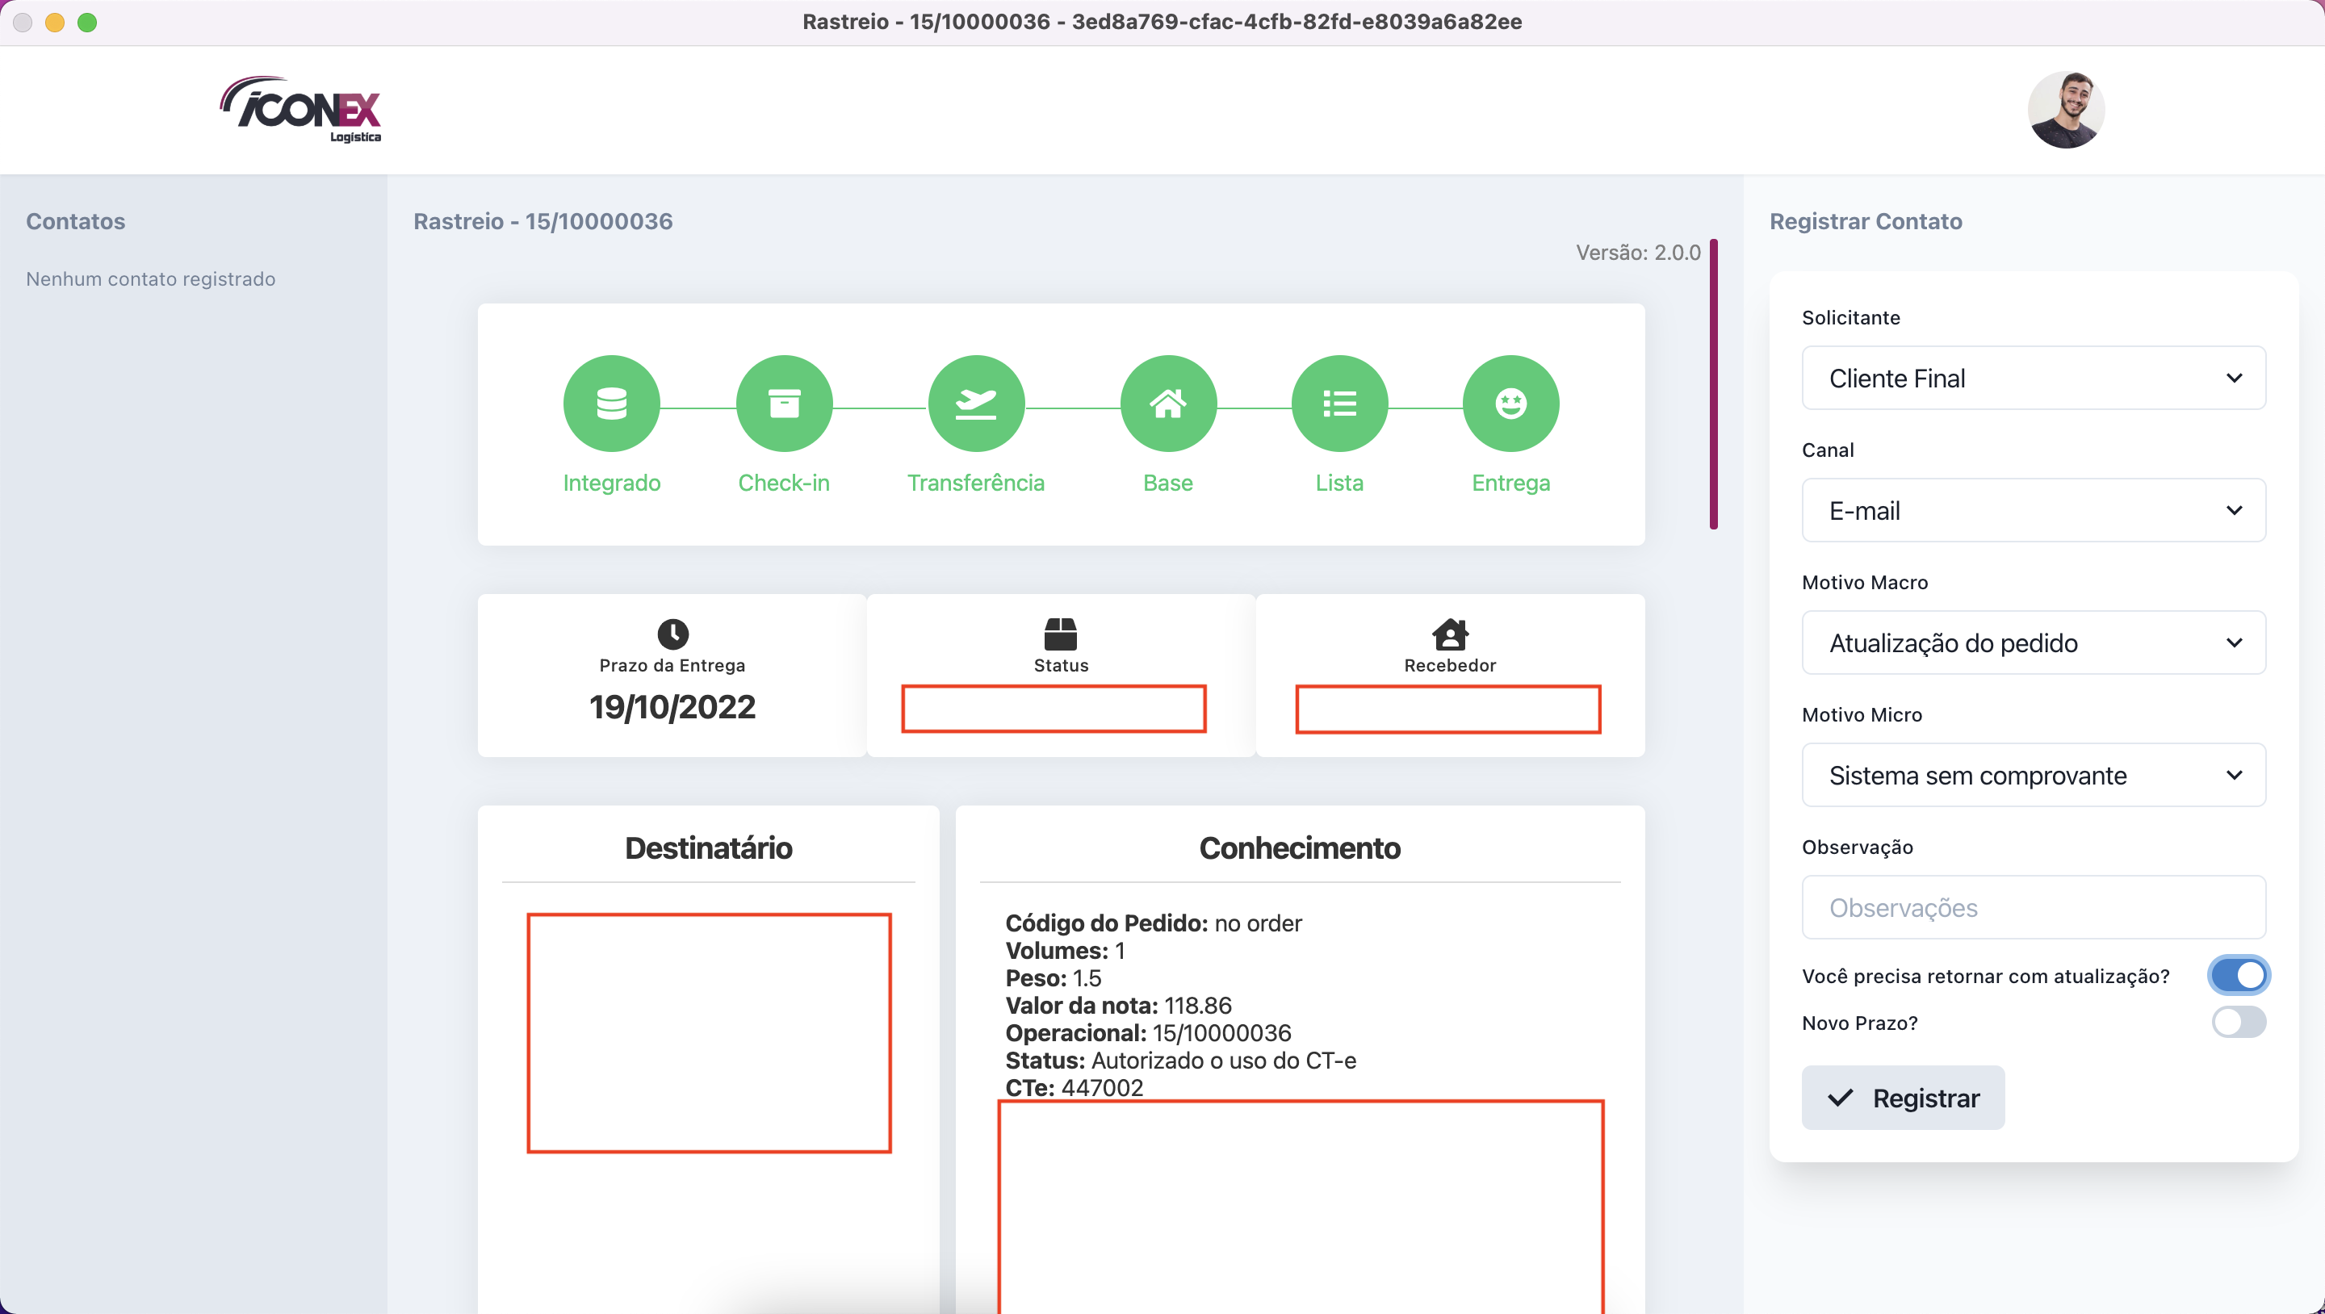Click the 'Registrar Contato' panel heading

(1866, 221)
